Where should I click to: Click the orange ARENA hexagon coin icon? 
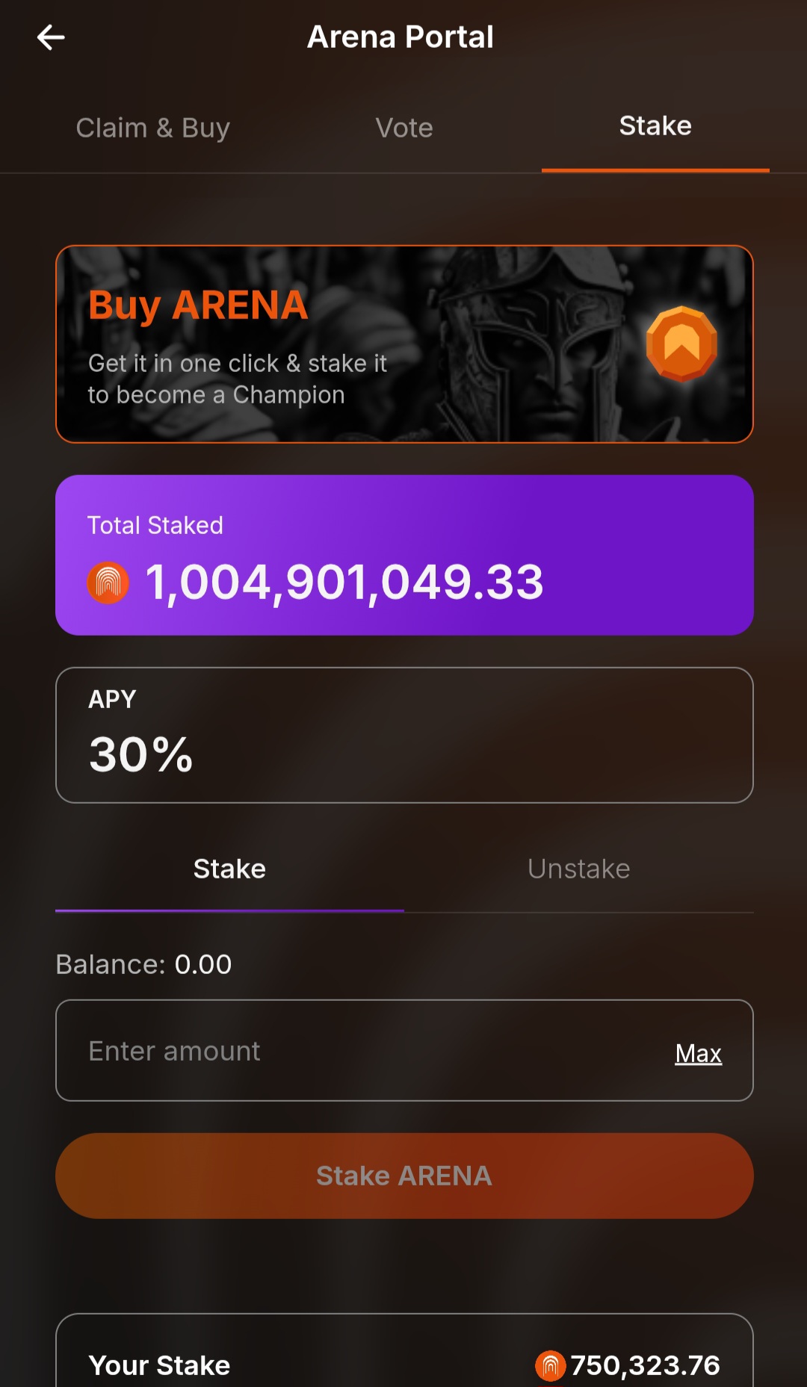[681, 344]
